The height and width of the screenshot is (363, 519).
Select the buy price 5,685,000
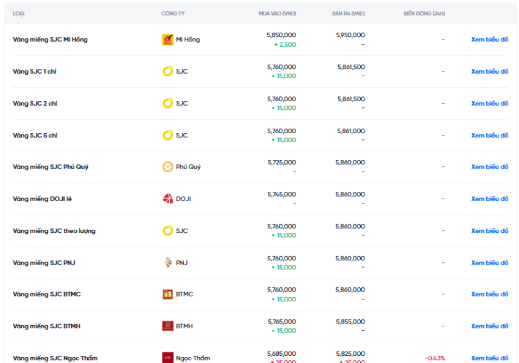point(282,354)
